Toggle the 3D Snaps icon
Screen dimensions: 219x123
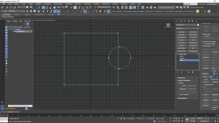click(80, 8)
